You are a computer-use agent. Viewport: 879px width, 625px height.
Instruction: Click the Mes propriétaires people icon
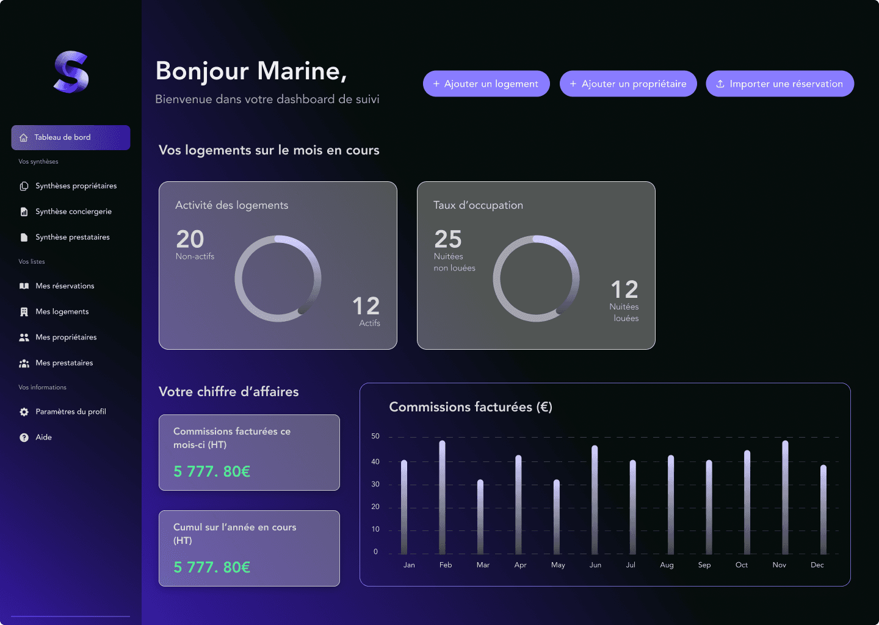tap(24, 338)
